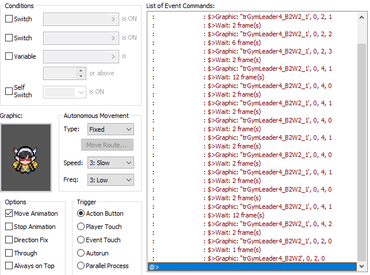Screen dimensions: 370x275
Task: Expand the Freq dropdown showing 3: Low
Action: pos(110,180)
